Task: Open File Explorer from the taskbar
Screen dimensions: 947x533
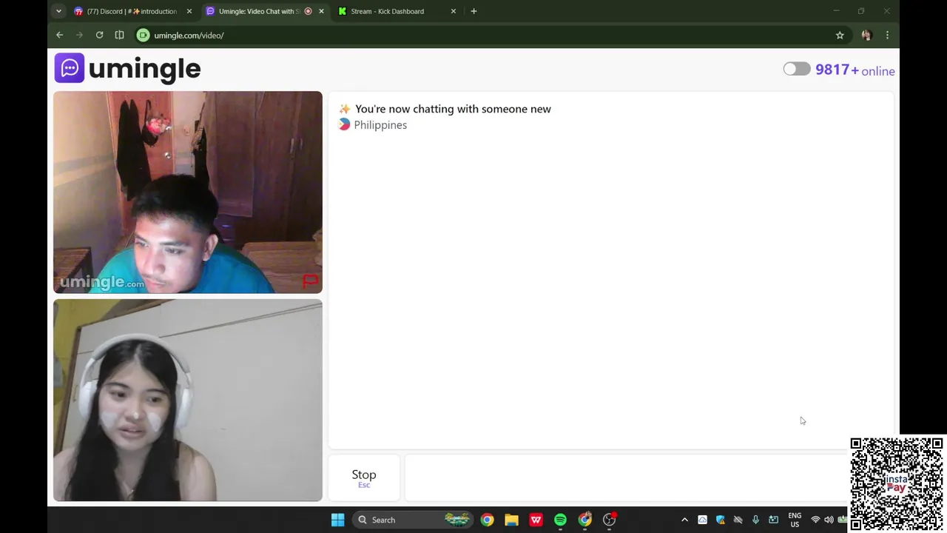Action: pyautogui.click(x=511, y=520)
